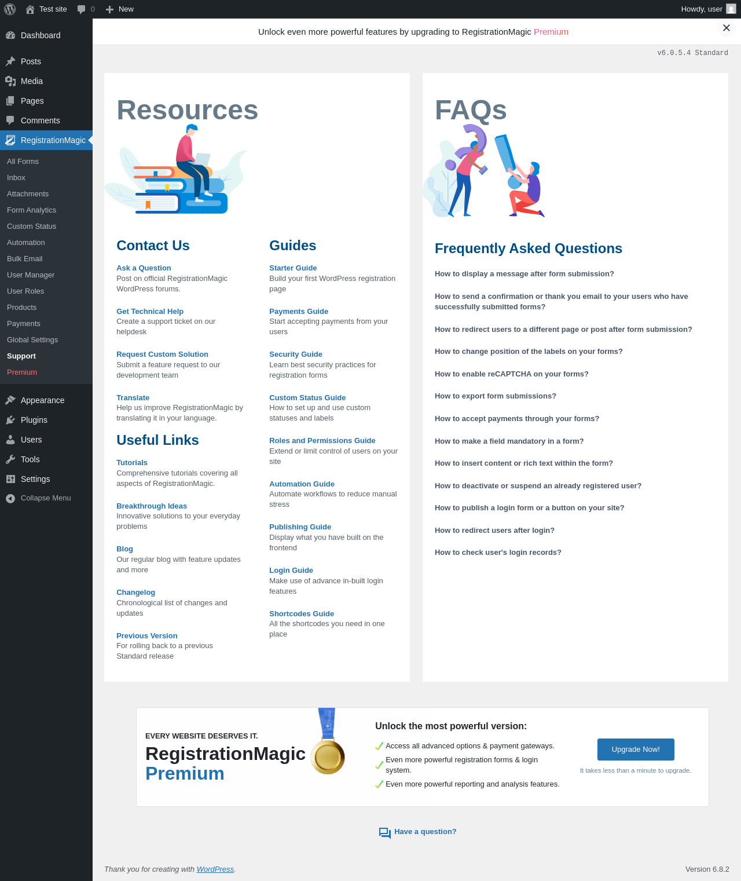The width and height of the screenshot is (741, 881).
Task: Click the Posts pushpin icon
Action: click(x=10, y=61)
